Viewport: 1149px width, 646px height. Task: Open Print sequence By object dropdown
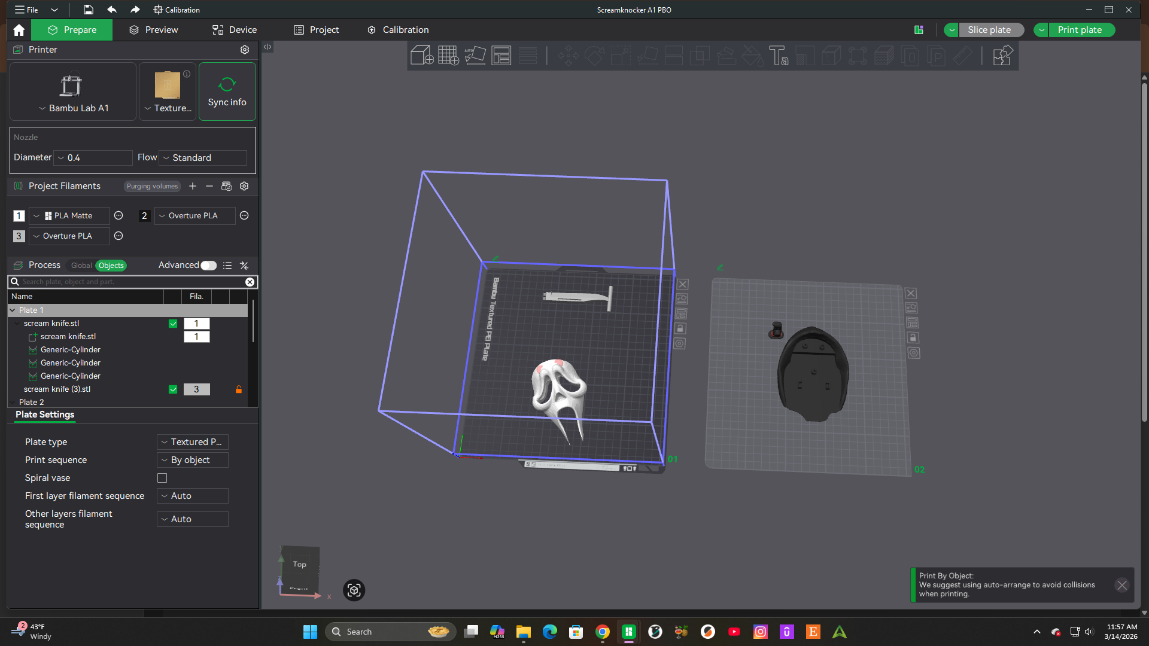click(x=193, y=460)
